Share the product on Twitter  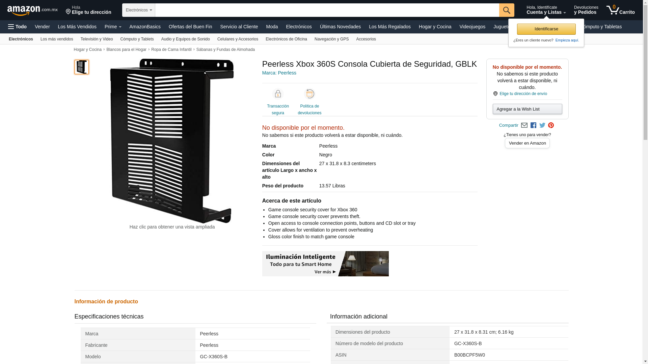pyautogui.click(x=542, y=125)
